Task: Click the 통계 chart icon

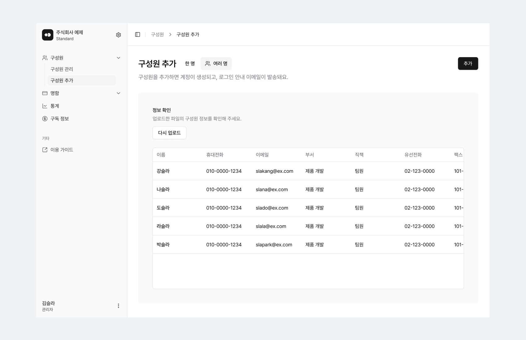Action: [x=45, y=106]
